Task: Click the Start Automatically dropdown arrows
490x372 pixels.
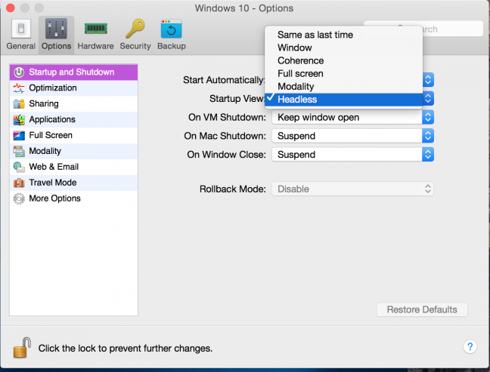Action: tap(428, 80)
